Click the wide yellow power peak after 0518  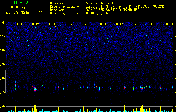click(x=142, y=108)
